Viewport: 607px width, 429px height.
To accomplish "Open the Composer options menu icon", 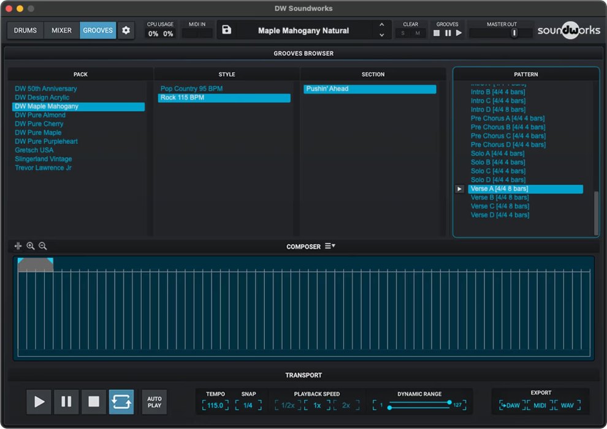I will (x=329, y=246).
